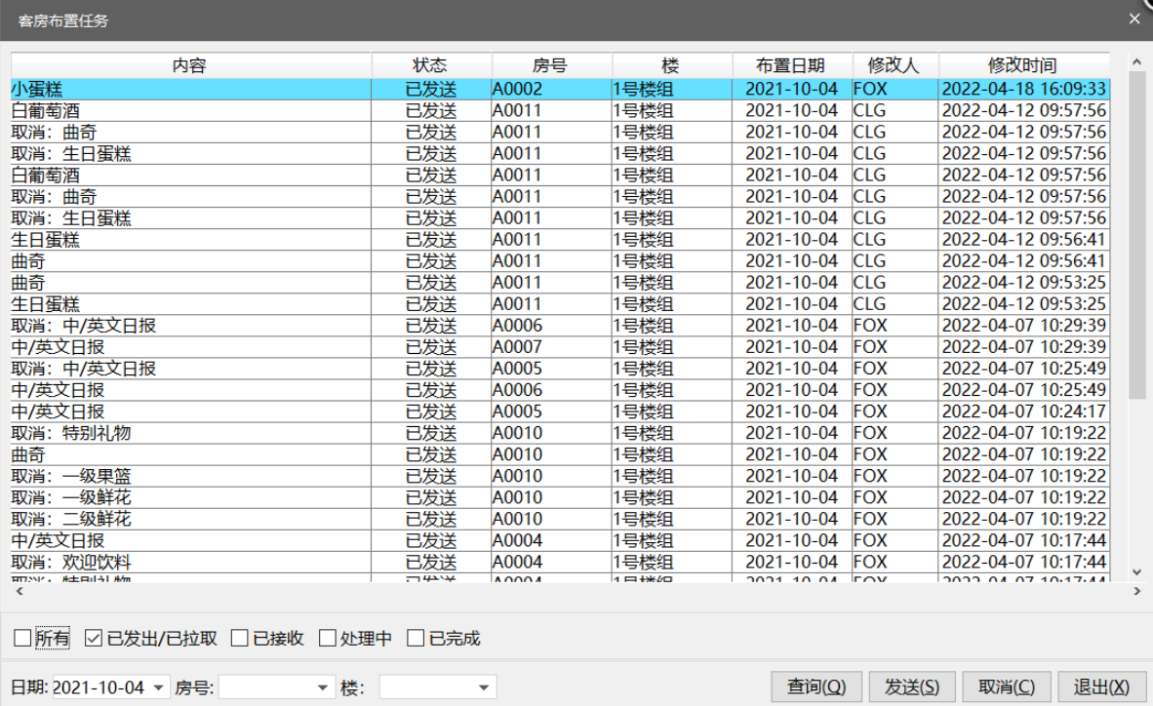Click the horizontal scrollbar right arrow
1153x706 pixels.
point(1136,591)
